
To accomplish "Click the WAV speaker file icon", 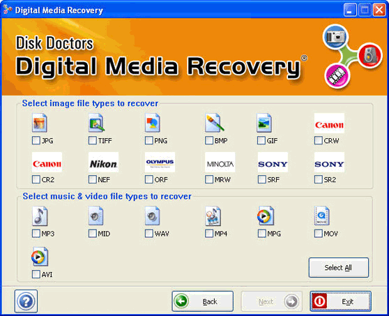I will click(x=153, y=216).
